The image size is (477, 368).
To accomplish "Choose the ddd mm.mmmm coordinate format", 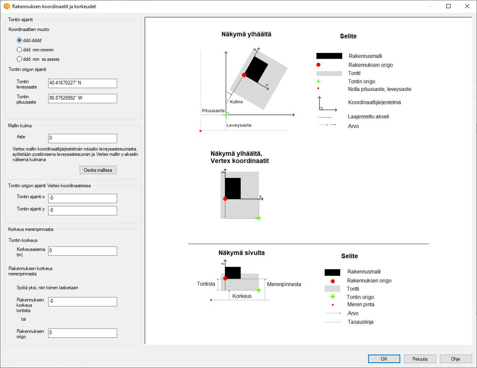I will pos(19,50).
